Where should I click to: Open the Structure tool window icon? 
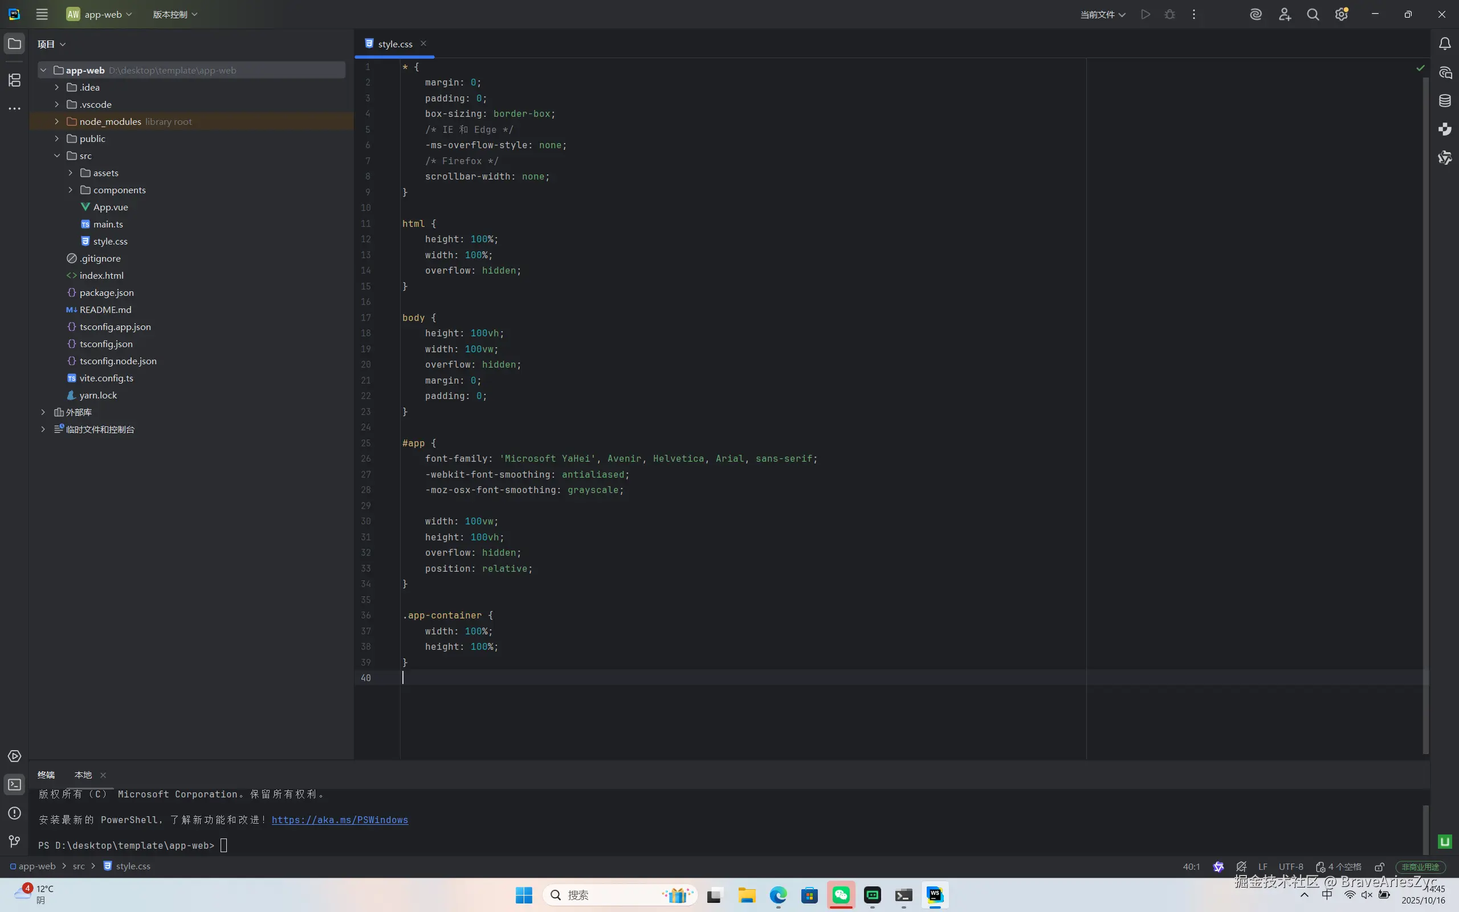tap(14, 80)
